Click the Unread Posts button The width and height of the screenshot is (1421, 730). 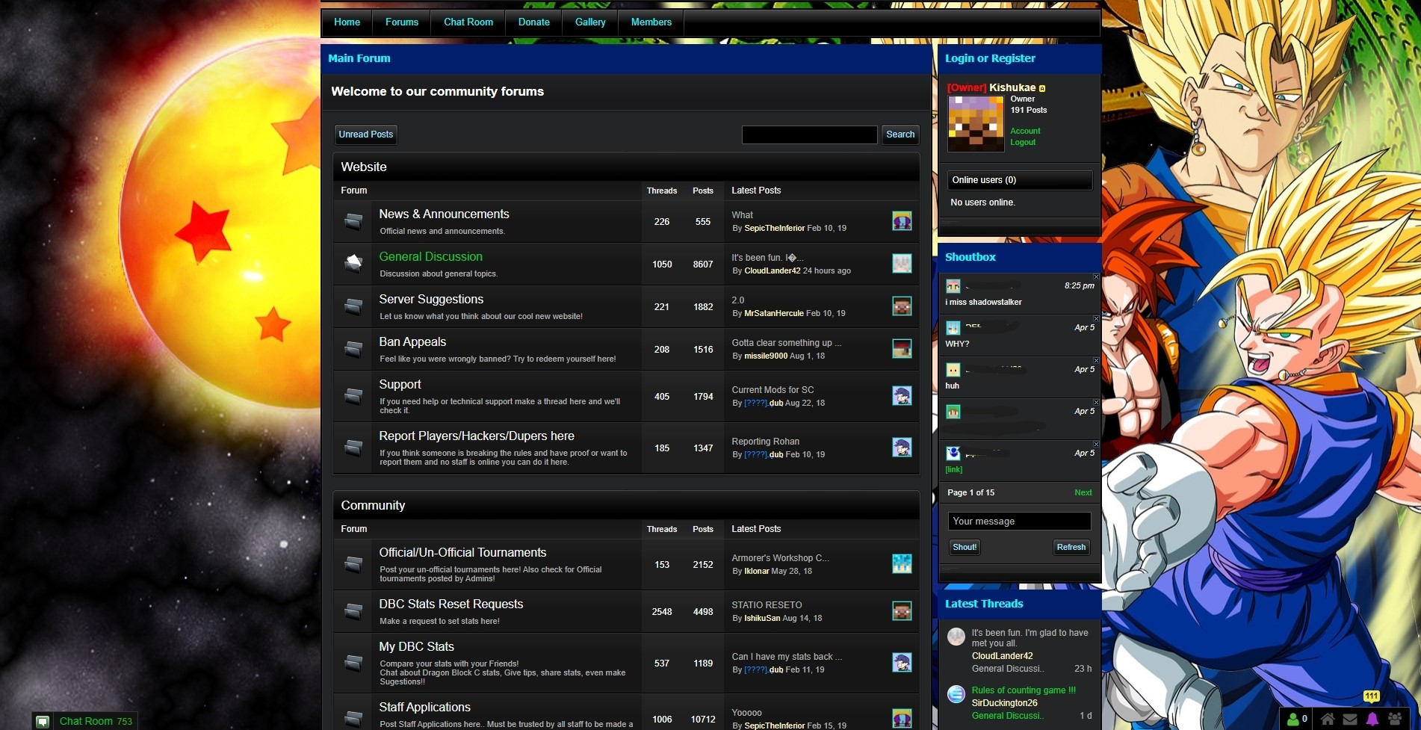coord(365,134)
